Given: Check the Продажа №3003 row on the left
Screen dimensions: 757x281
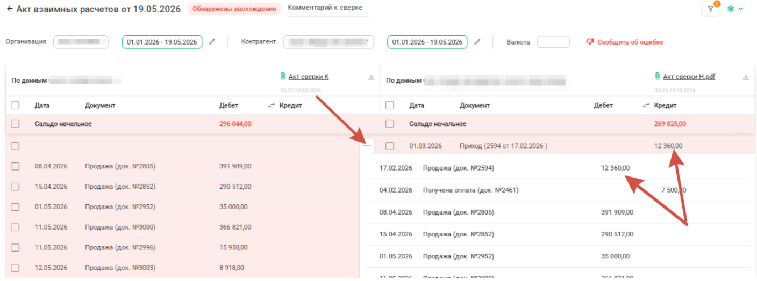Looking at the screenshot, I should [15, 268].
